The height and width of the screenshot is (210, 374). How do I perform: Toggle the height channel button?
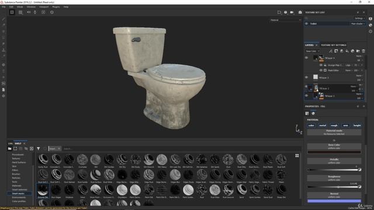pos(357,125)
